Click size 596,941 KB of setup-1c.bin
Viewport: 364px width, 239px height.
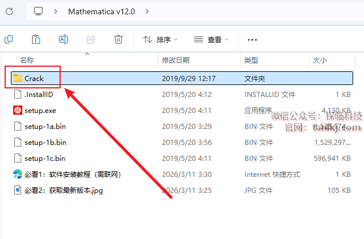click(332, 158)
